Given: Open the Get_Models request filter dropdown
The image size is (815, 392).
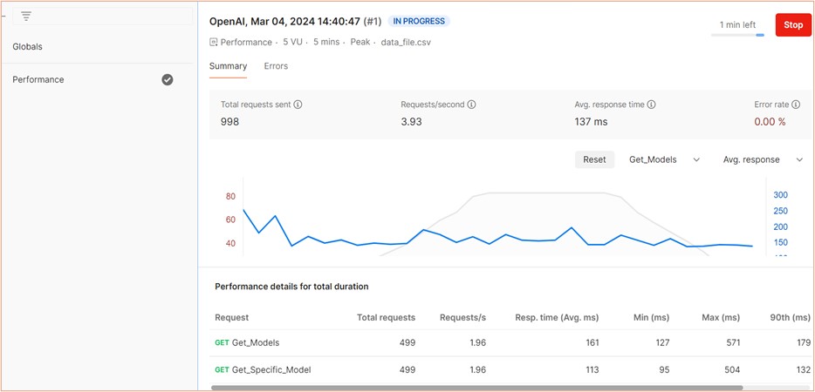Looking at the screenshot, I should 664,159.
